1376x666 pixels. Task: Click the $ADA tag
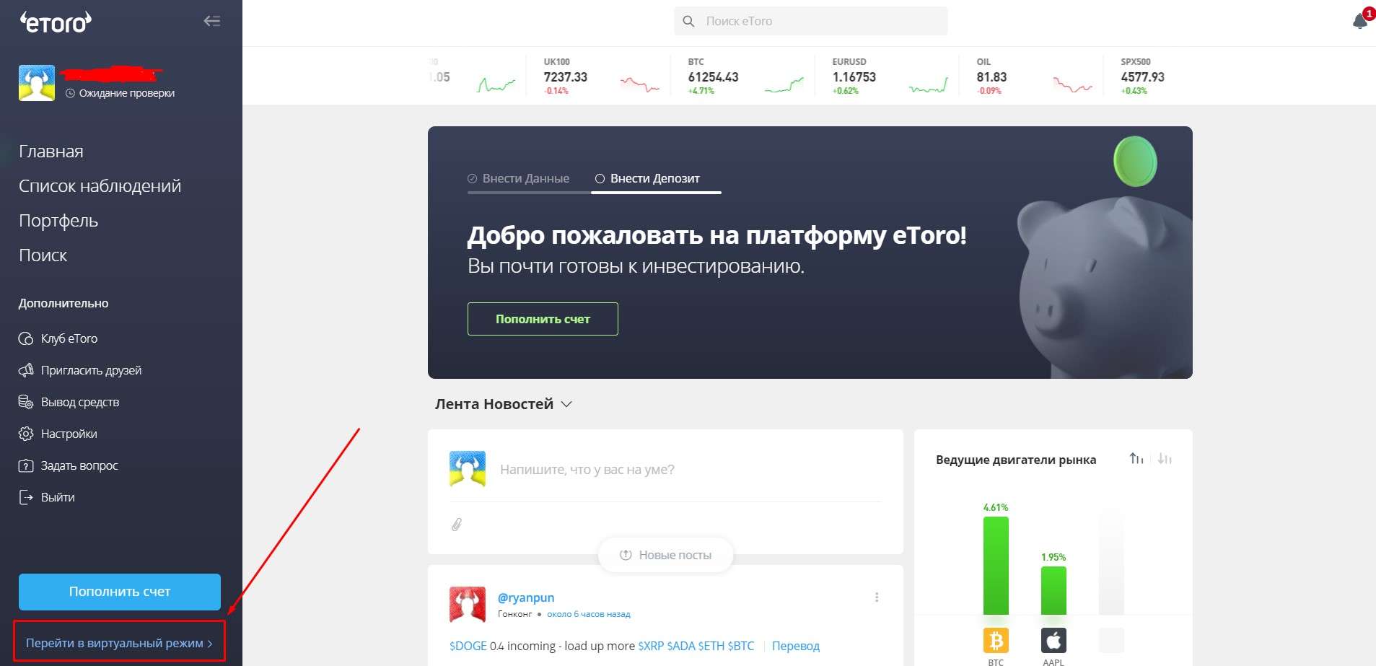pyautogui.click(x=680, y=646)
